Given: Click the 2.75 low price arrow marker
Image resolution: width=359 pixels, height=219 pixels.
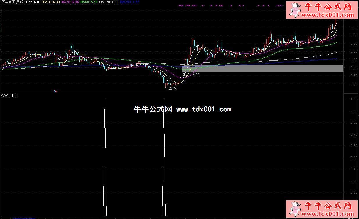Looking at the screenshot, I should 170,88.
